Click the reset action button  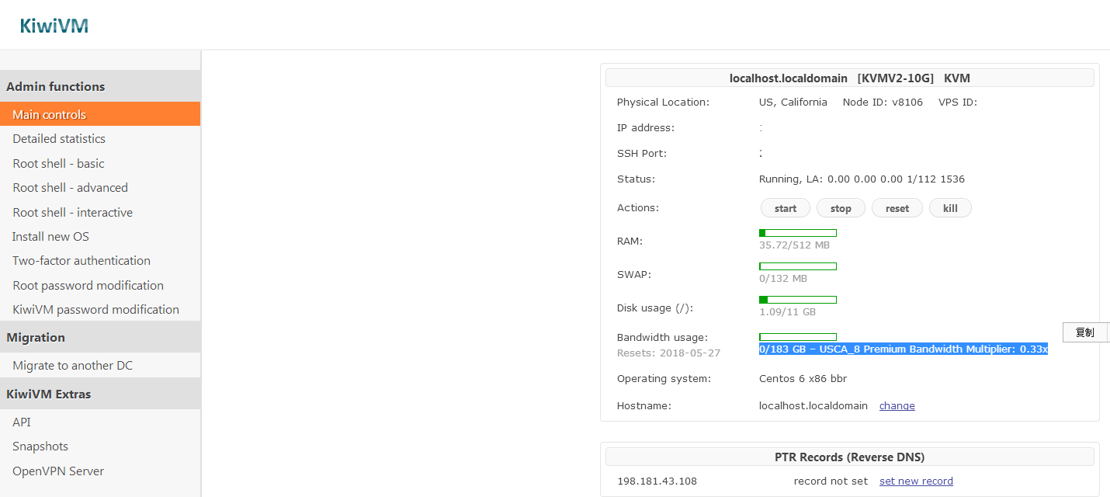[x=897, y=208]
